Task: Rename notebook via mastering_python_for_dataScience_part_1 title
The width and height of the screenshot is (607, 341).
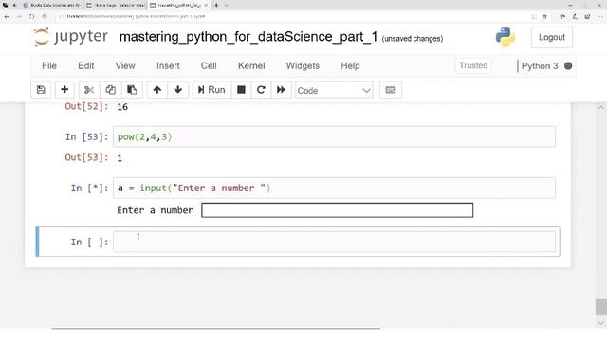Action: (248, 37)
